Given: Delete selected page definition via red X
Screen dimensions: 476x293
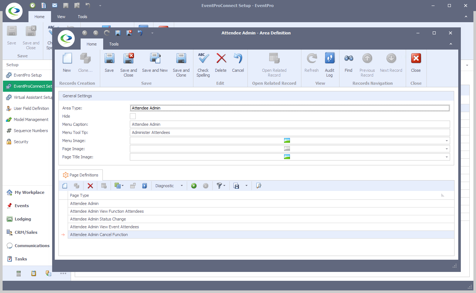Looking at the screenshot, I should (90, 186).
